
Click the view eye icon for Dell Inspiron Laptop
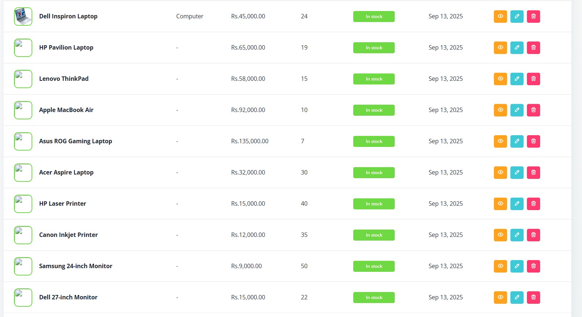pyautogui.click(x=500, y=17)
